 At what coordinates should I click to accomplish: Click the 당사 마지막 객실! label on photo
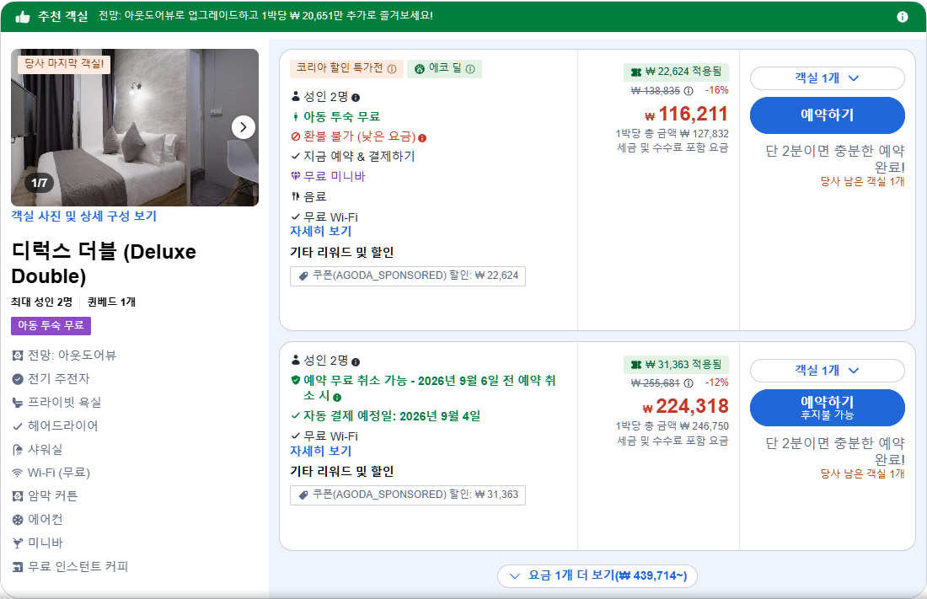coord(64,64)
